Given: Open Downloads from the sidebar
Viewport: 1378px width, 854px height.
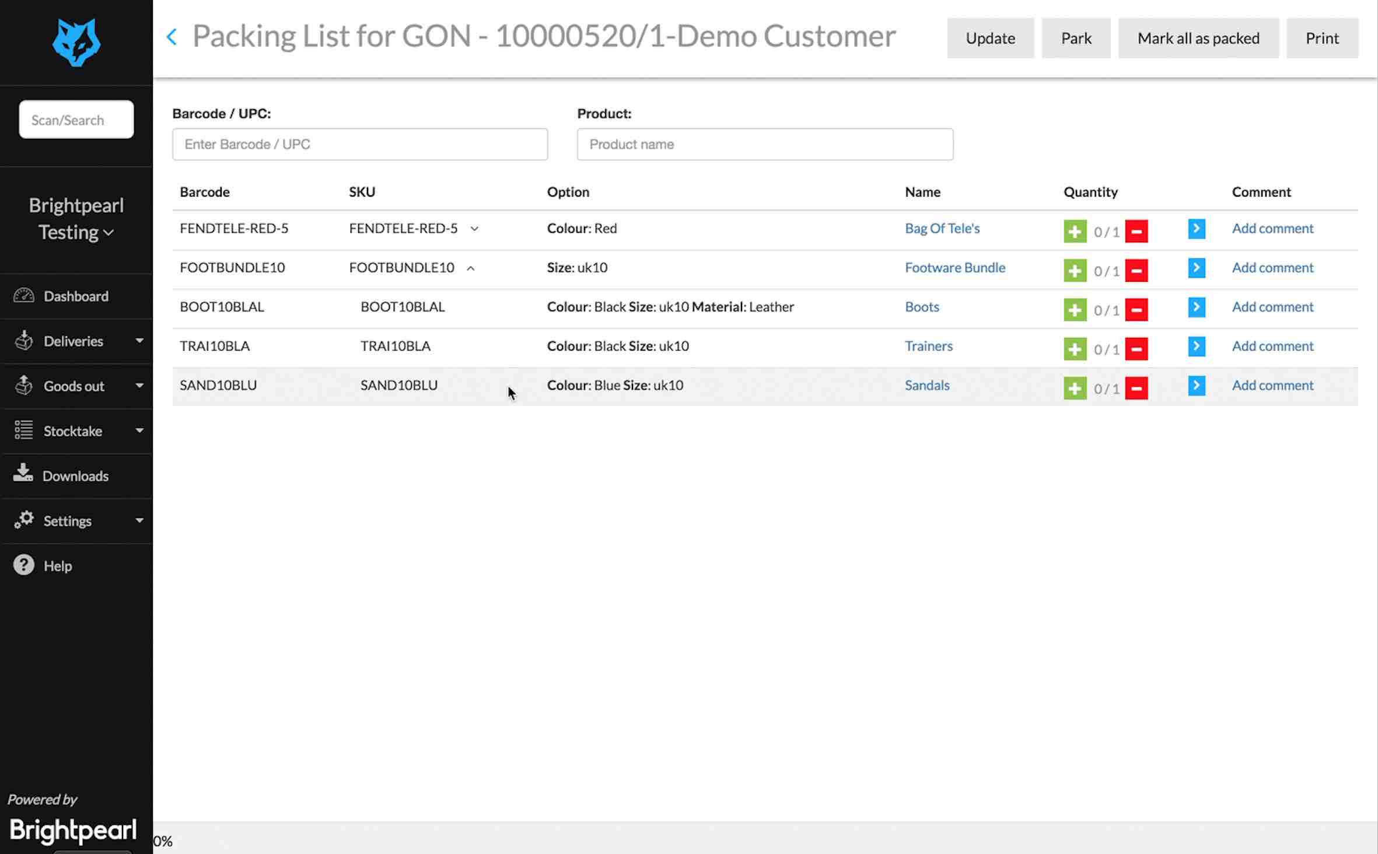Looking at the screenshot, I should [x=76, y=475].
